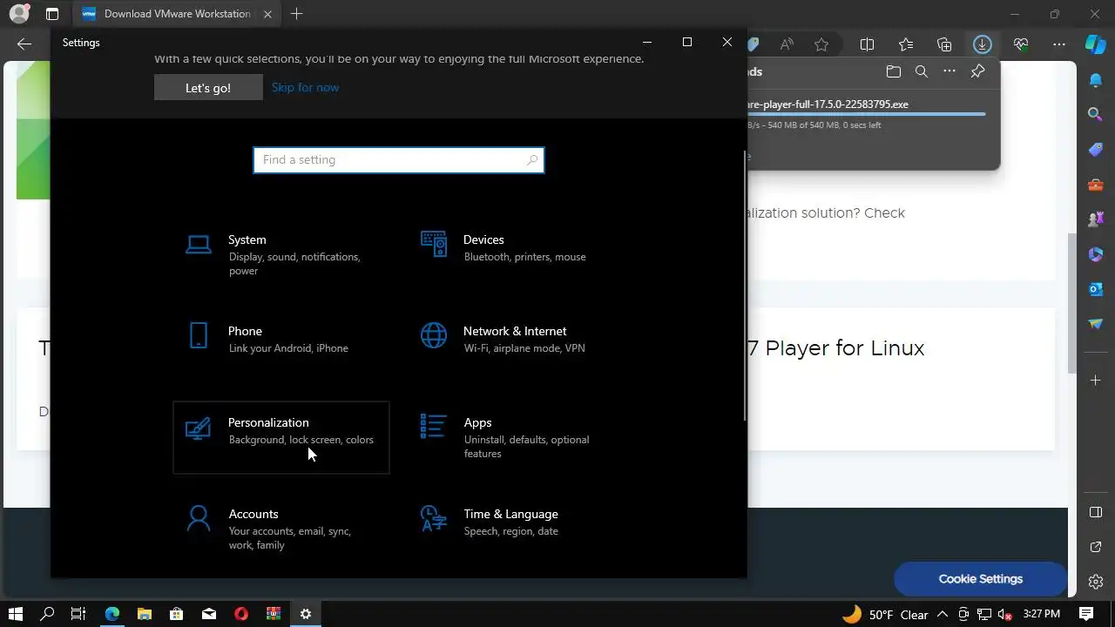Click Read aloud icon in address bar

[x=787, y=44]
